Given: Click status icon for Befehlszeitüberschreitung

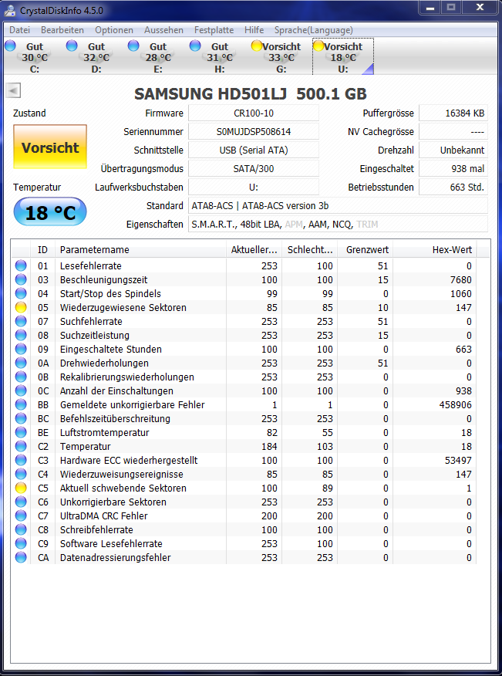Looking at the screenshot, I should pos(21,418).
